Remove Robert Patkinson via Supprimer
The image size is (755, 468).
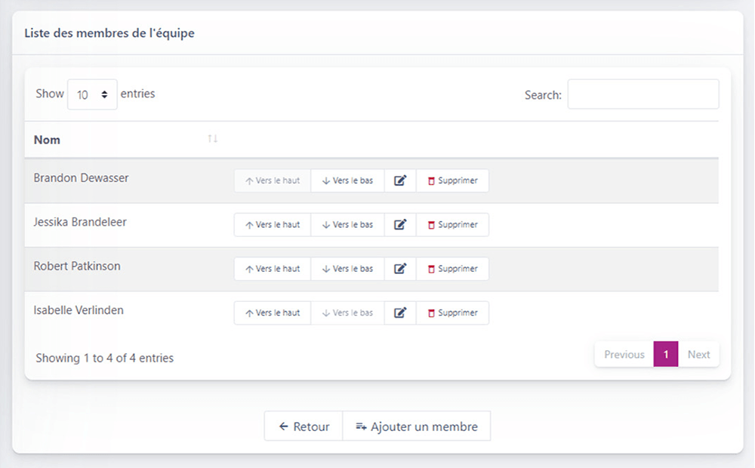pyautogui.click(x=452, y=269)
